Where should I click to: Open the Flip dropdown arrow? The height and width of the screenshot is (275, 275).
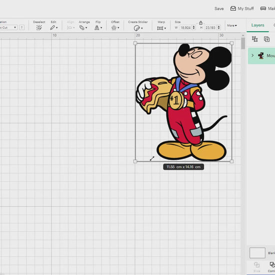tap(101, 27)
